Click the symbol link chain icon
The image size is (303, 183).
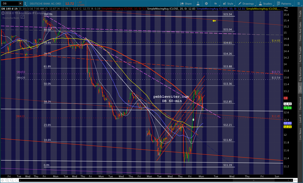coord(25,4)
